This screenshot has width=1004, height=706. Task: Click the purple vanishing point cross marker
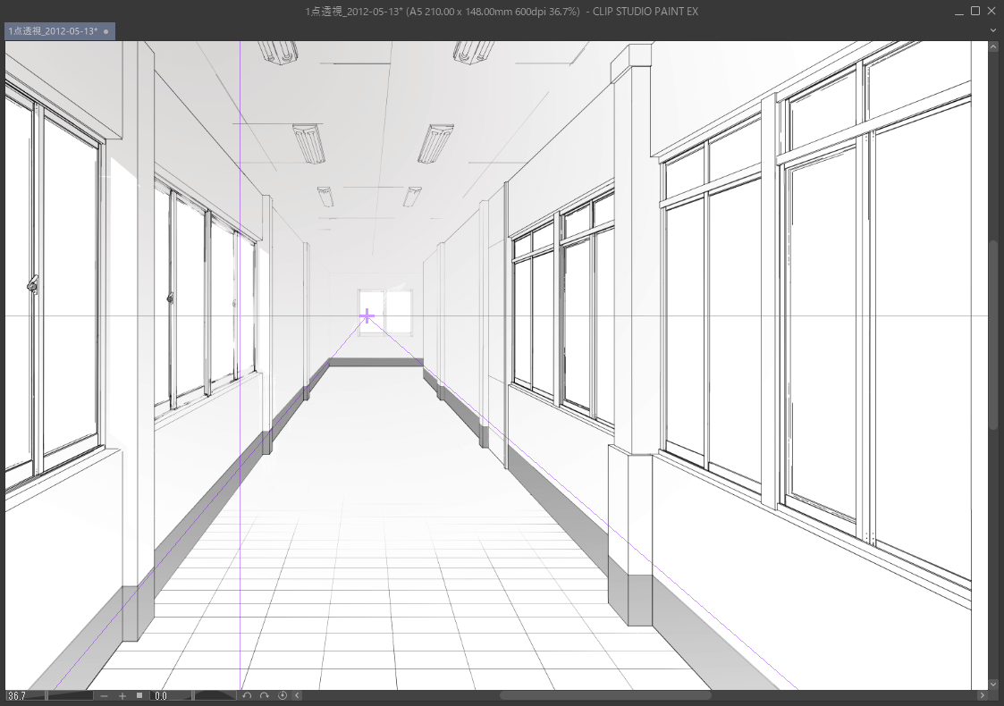pyautogui.click(x=367, y=316)
